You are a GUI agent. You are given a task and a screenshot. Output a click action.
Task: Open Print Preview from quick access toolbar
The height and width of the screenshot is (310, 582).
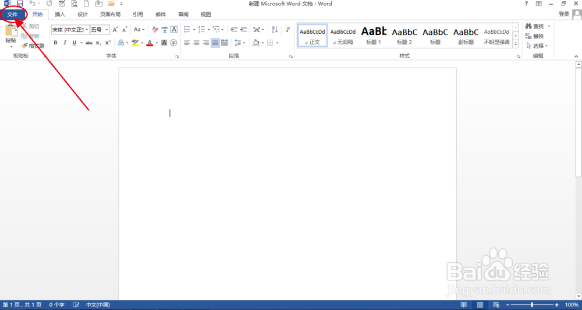[x=74, y=3]
